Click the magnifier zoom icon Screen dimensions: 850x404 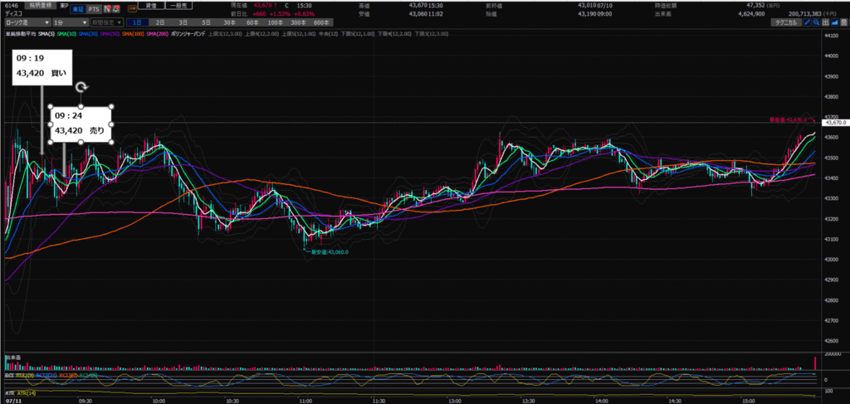pos(817,22)
